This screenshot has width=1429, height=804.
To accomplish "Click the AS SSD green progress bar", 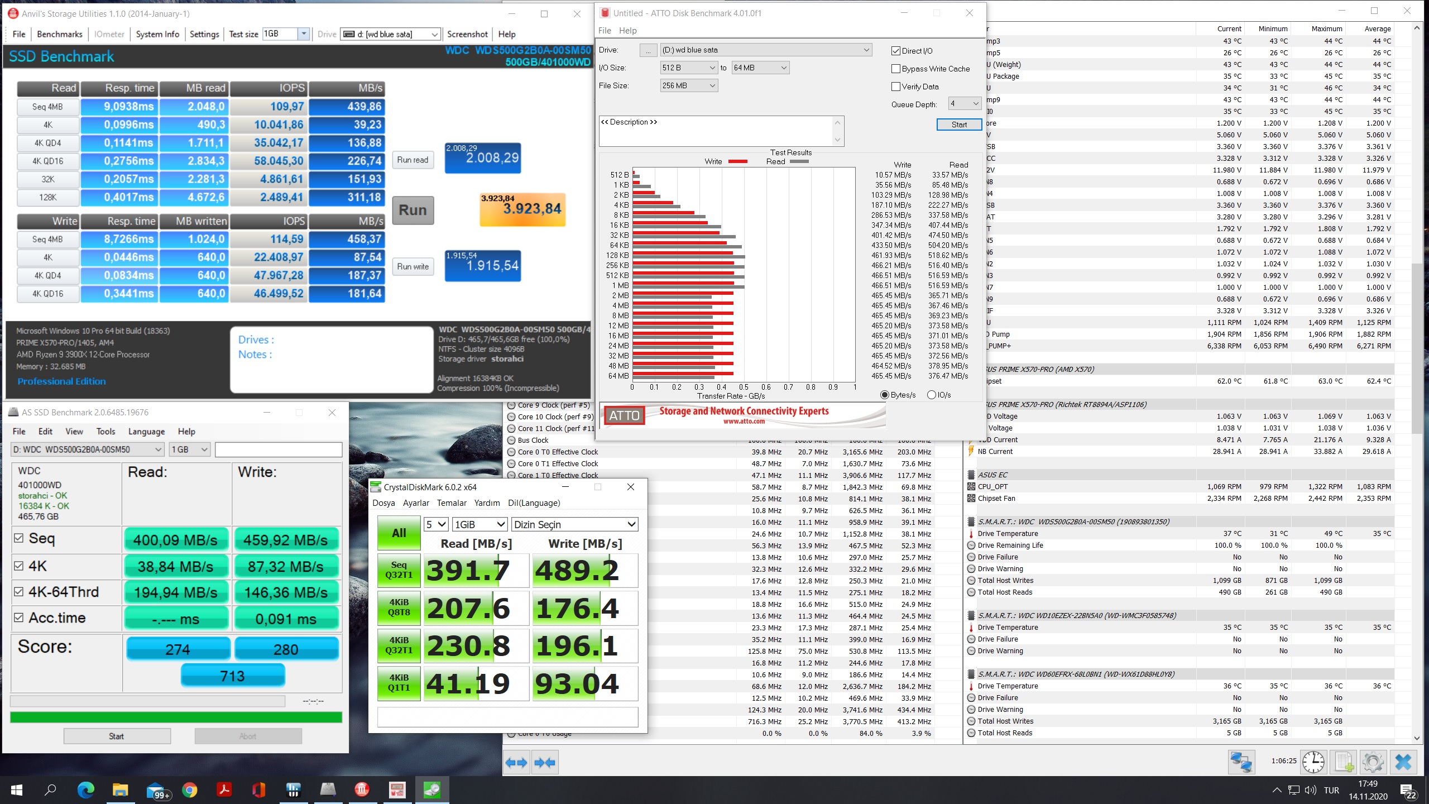I will [x=176, y=717].
